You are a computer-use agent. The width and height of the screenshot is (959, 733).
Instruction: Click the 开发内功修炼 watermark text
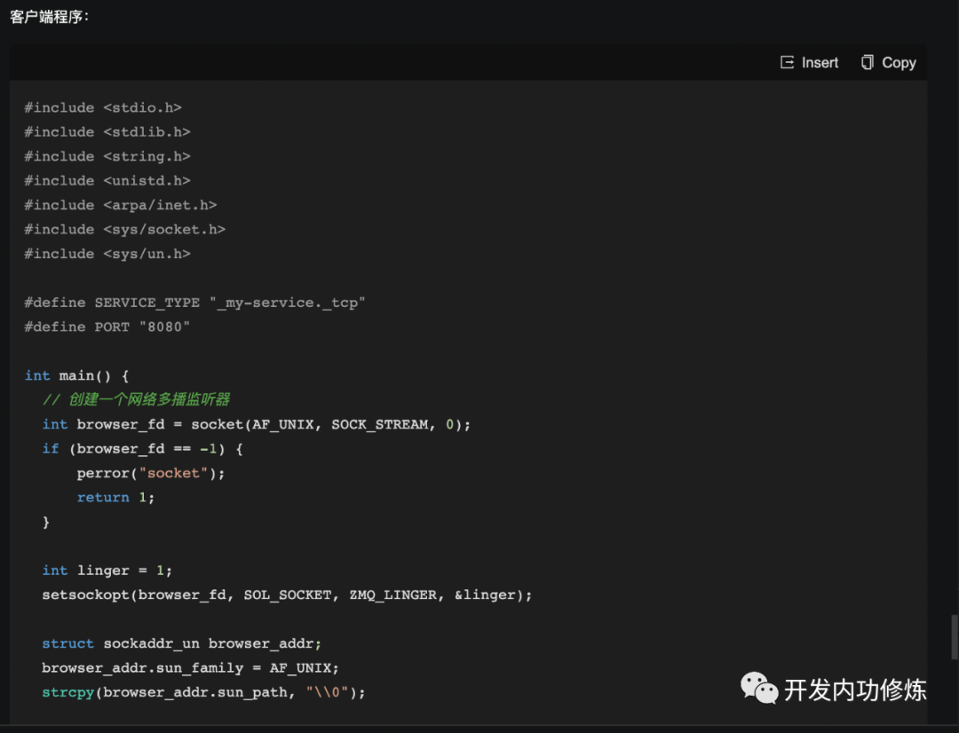[x=855, y=690]
